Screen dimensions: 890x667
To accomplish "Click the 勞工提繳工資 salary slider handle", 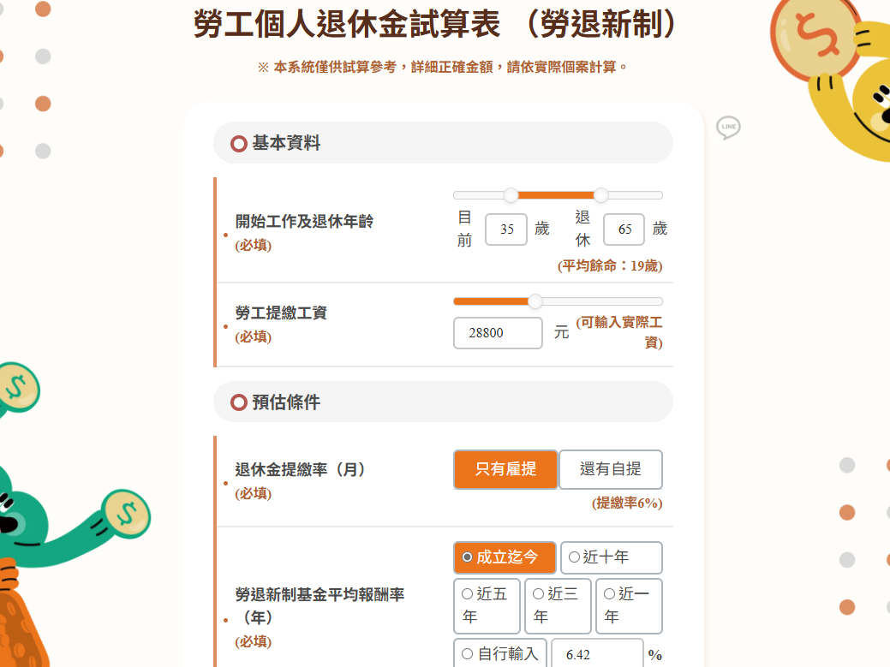I will tap(535, 301).
